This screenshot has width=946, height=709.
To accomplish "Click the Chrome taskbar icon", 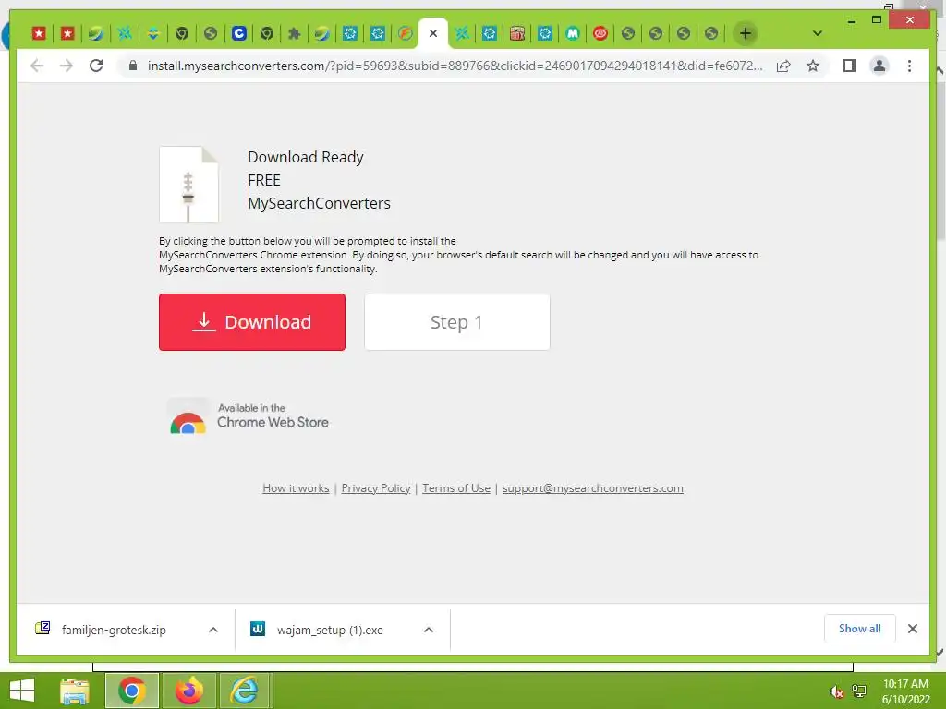I will (132, 691).
